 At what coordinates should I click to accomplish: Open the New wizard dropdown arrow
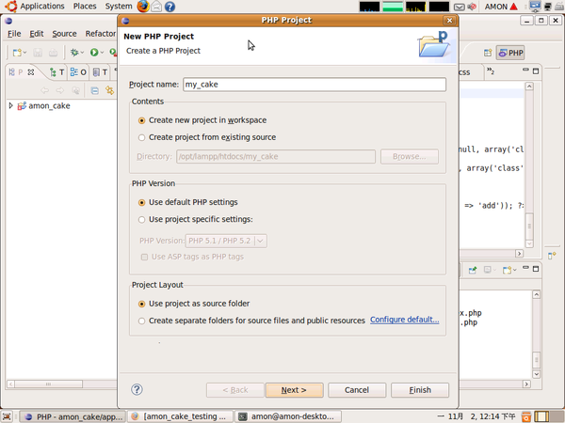[24, 53]
